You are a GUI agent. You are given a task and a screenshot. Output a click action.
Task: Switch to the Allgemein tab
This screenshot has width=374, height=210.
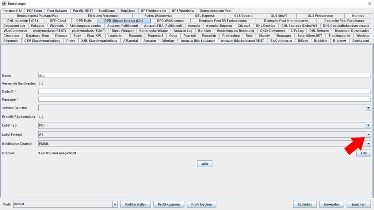pyautogui.click(x=11, y=41)
